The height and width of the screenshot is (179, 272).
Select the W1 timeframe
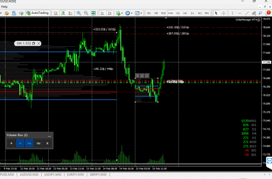click(200, 13)
